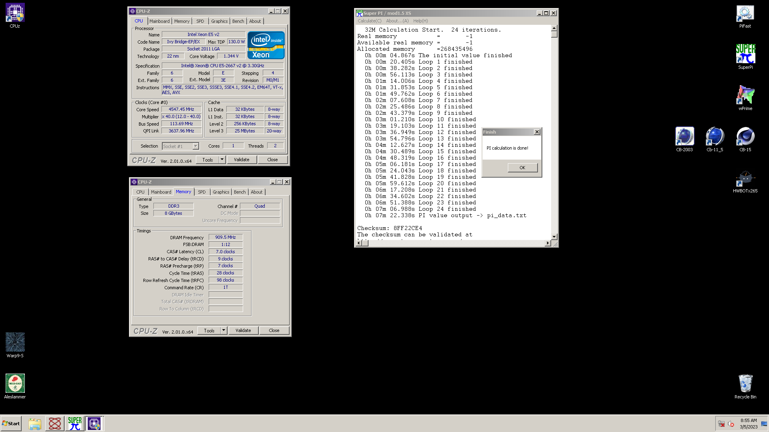Click OK in the Finish dialog
Image resolution: width=769 pixels, height=432 pixels.
[x=522, y=168]
